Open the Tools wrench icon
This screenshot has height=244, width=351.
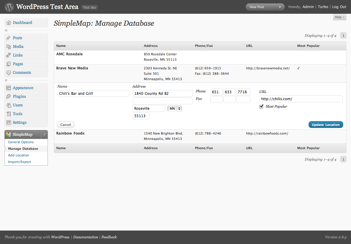pyautogui.click(x=8, y=114)
